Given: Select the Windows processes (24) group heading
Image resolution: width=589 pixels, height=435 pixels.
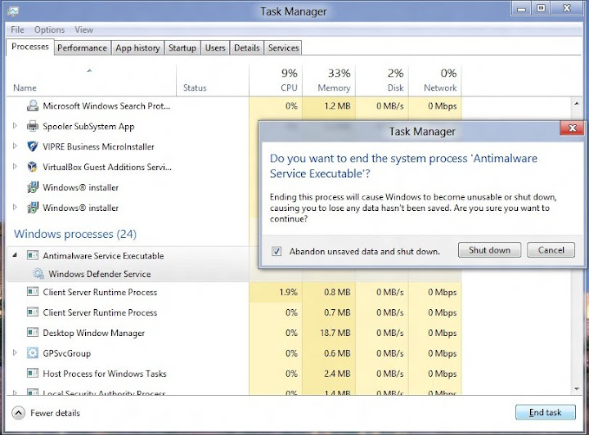Looking at the screenshot, I should 75,234.
